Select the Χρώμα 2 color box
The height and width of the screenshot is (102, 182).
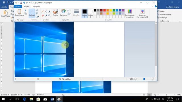[x=90, y=13]
